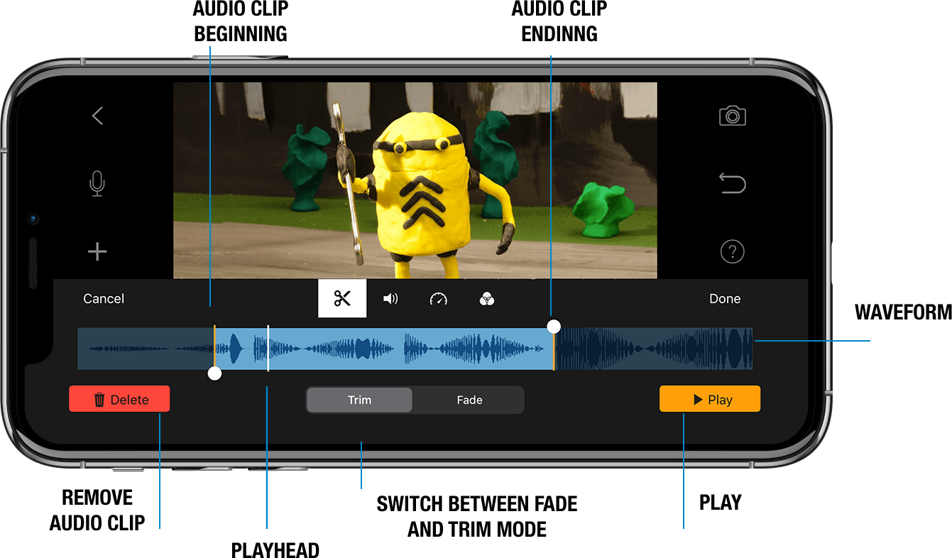Tap the camera capture icon
This screenshot has height=558, width=952.
click(x=732, y=116)
